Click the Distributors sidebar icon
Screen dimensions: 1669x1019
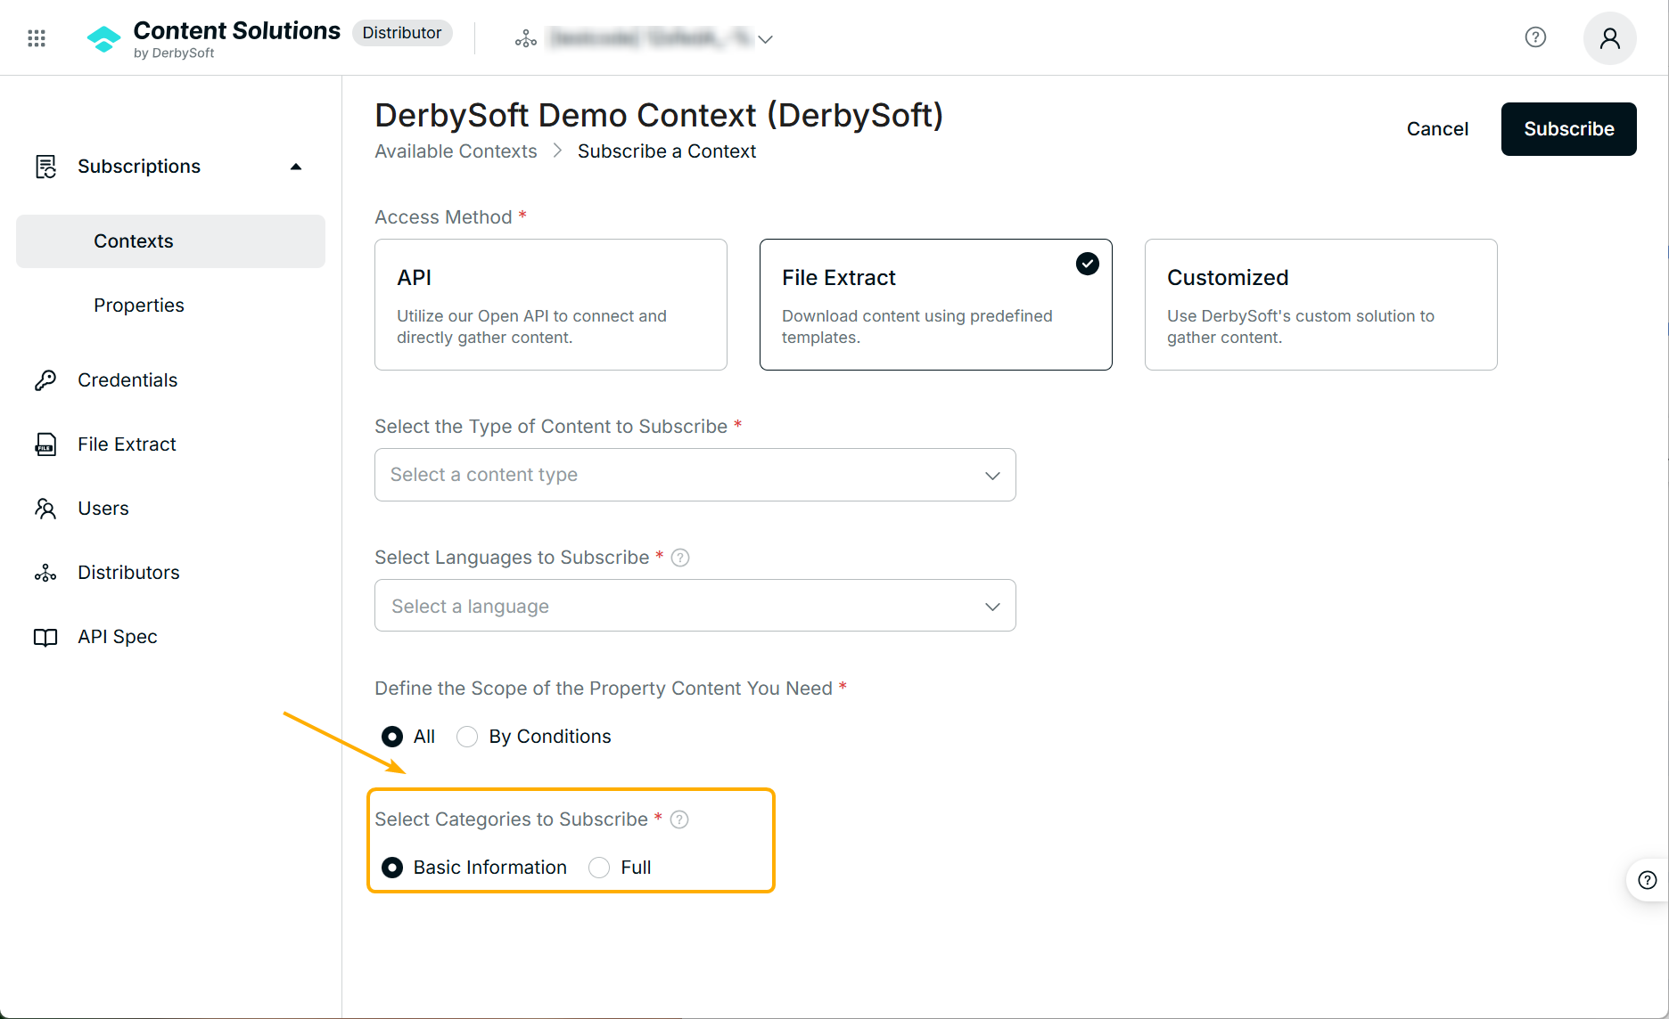click(45, 573)
